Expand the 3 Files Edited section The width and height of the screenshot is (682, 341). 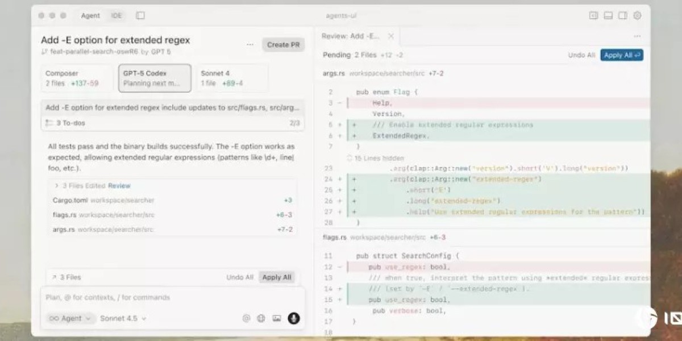point(57,186)
